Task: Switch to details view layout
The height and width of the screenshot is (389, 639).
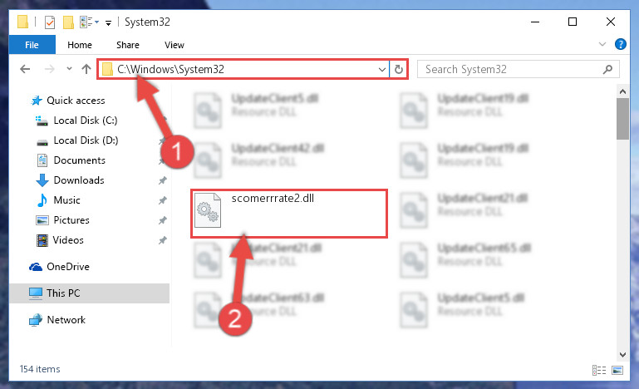Action: pos(598,370)
